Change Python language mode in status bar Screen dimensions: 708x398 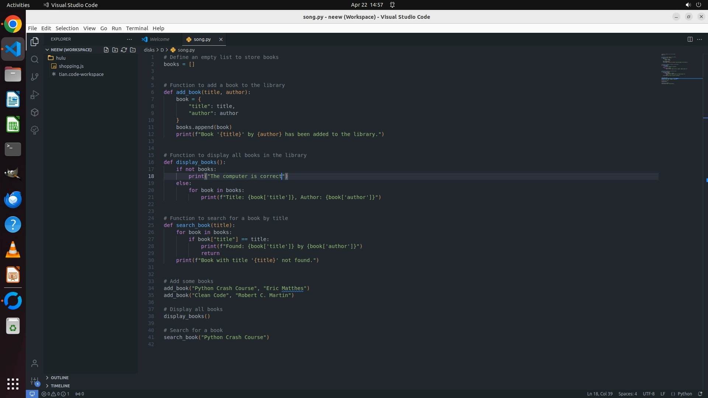point(684,394)
